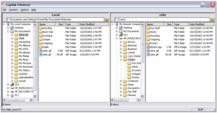The height and width of the screenshot is (113, 217).
Task: Click the Fun Stuff folder icon in file list
Action: pos(148,28)
